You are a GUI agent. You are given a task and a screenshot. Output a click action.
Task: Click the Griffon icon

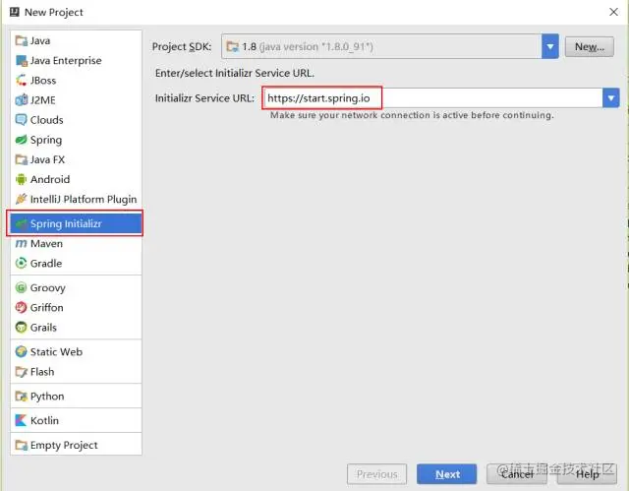tap(21, 307)
